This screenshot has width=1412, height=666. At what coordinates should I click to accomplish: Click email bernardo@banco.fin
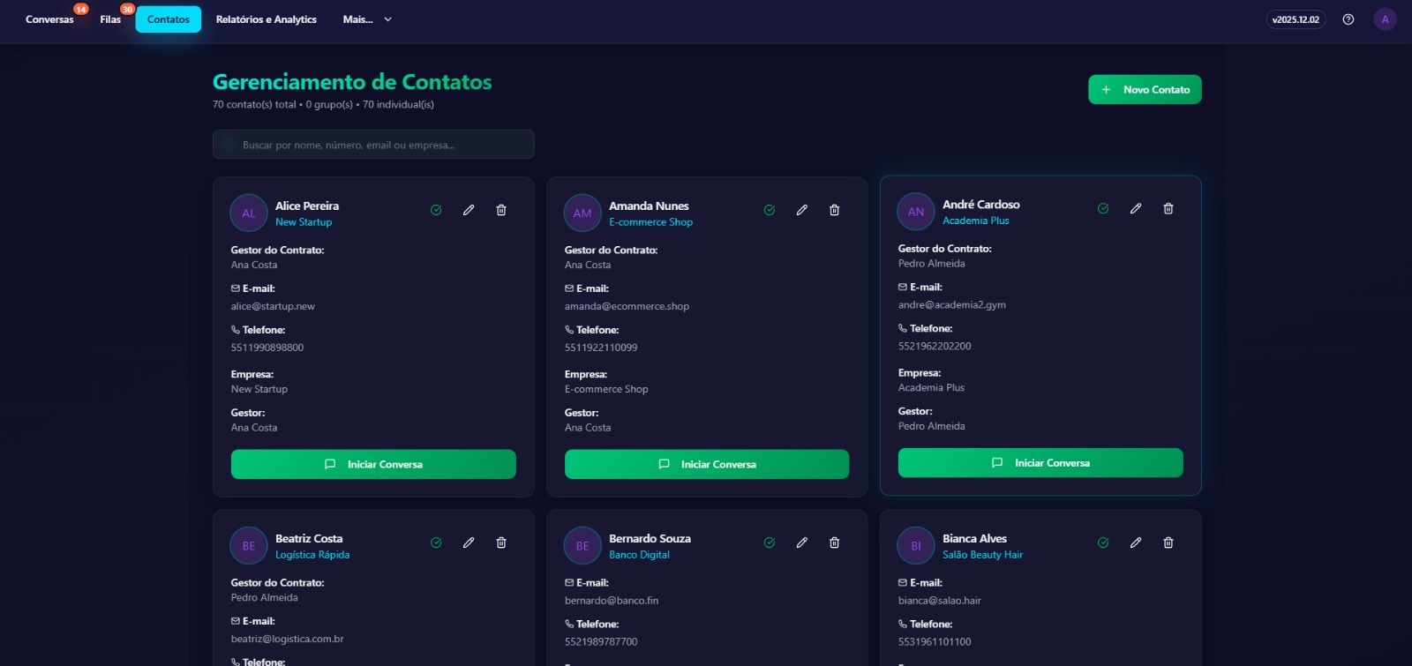pyautogui.click(x=612, y=601)
